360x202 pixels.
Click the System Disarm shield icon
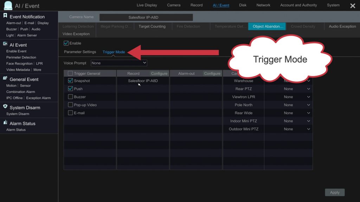point(5,107)
